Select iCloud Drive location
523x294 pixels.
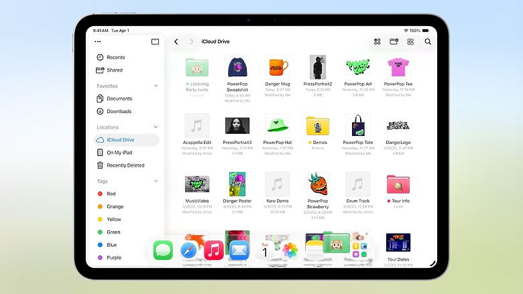tap(127, 140)
